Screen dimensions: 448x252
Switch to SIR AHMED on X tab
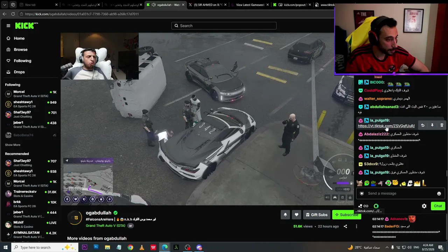pyautogui.click(x=208, y=5)
